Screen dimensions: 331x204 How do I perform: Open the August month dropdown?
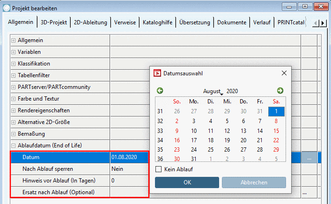(213, 91)
